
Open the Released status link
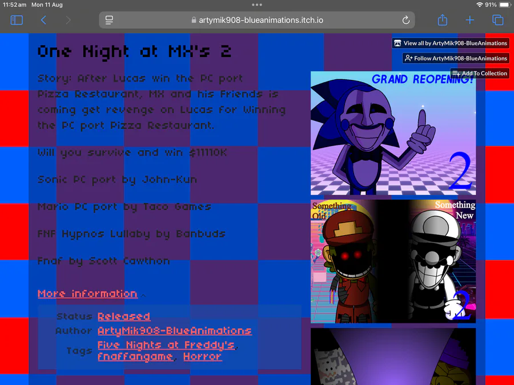(x=124, y=317)
